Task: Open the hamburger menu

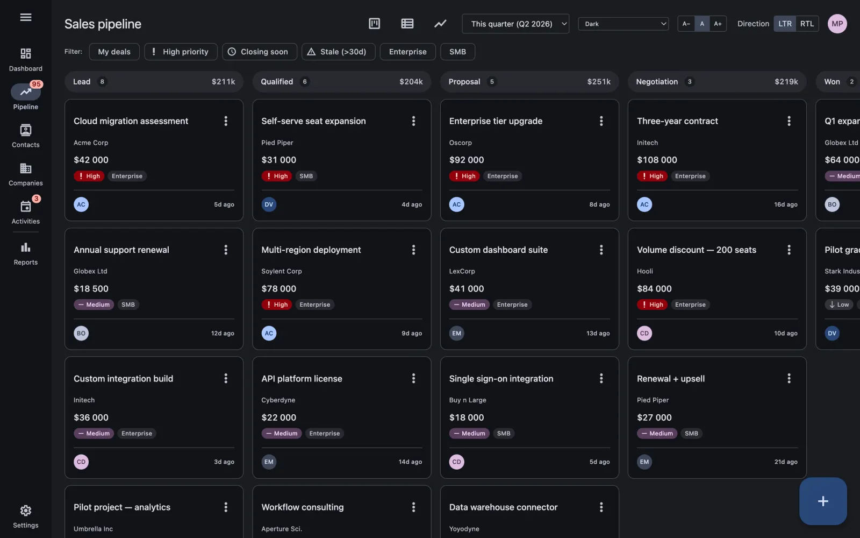Action: (26, 17)
